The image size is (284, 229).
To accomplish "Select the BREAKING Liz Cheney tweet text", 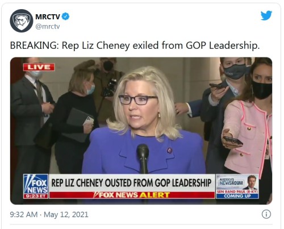I will (x=135, y=46).
